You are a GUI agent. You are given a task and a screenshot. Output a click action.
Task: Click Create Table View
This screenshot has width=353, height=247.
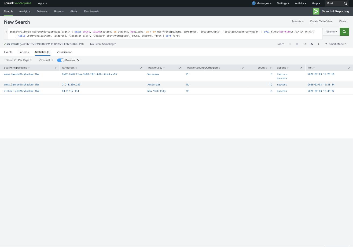coord(321,22)
